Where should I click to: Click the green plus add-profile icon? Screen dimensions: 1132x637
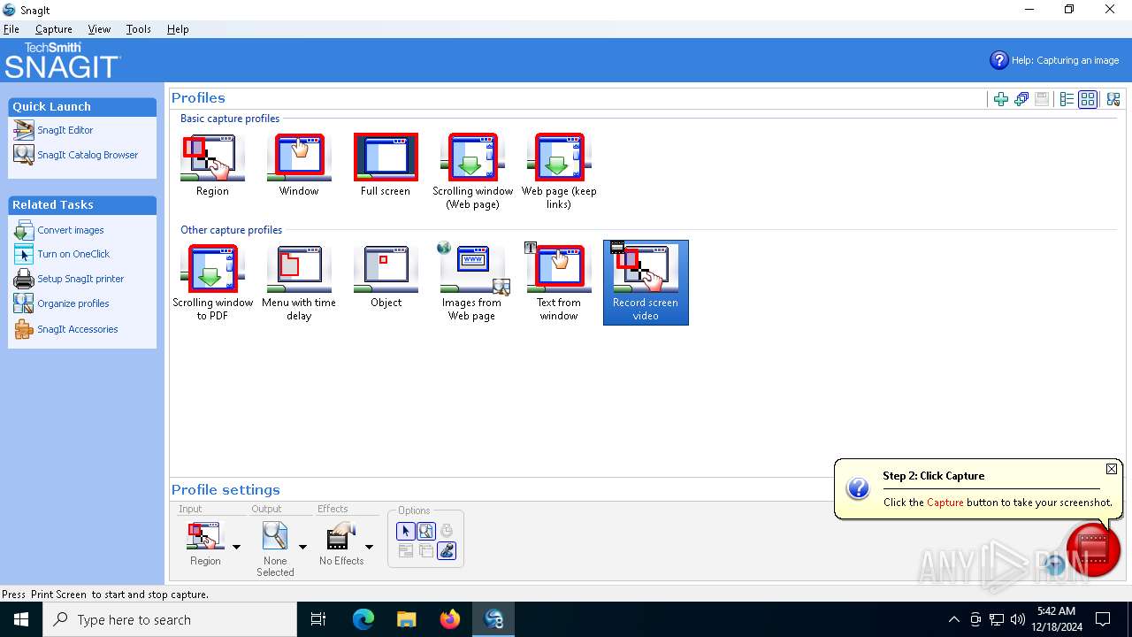pos(1001,99)
